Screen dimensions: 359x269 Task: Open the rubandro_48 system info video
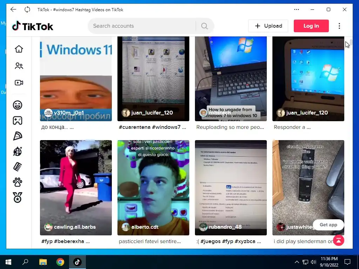coord(231,188)
